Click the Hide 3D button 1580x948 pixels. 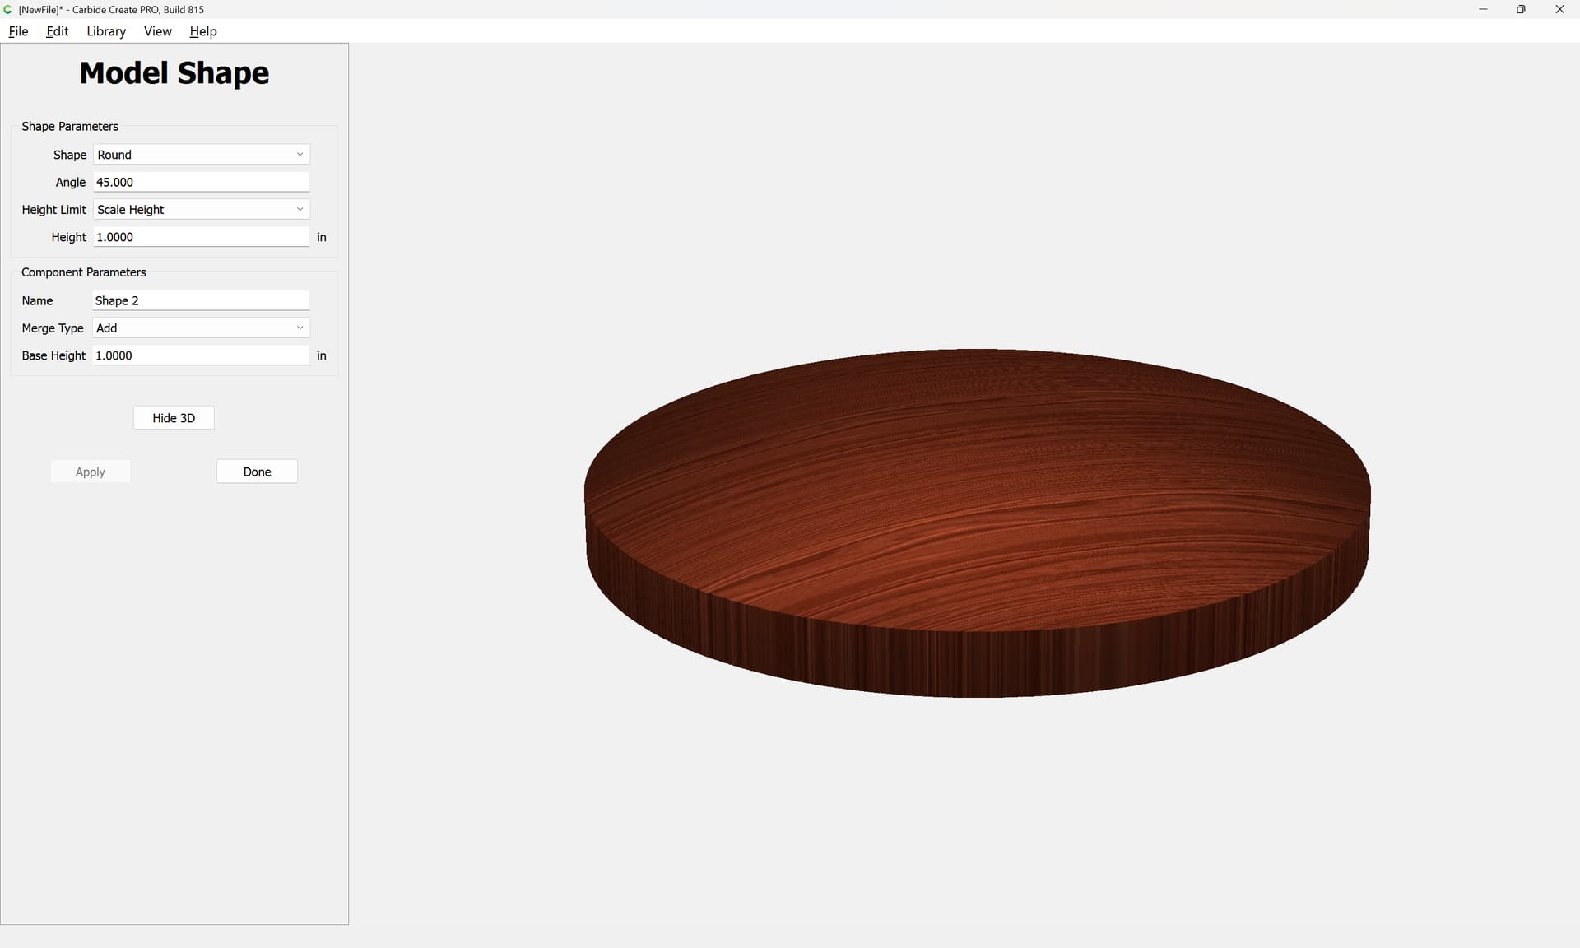pyautogui.click(x=174, y=418)
